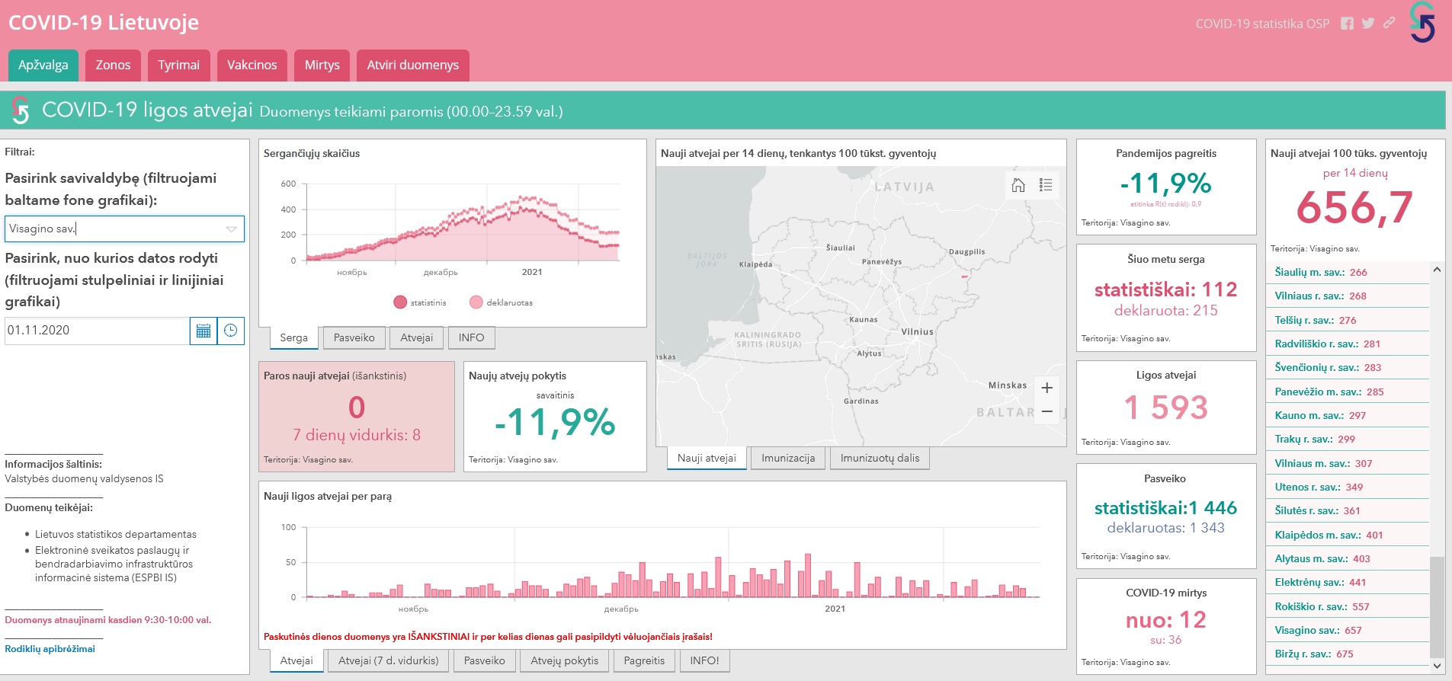Click the Facebook share icon
This screenshot has width=1452, height=681.
point(1348,24)
